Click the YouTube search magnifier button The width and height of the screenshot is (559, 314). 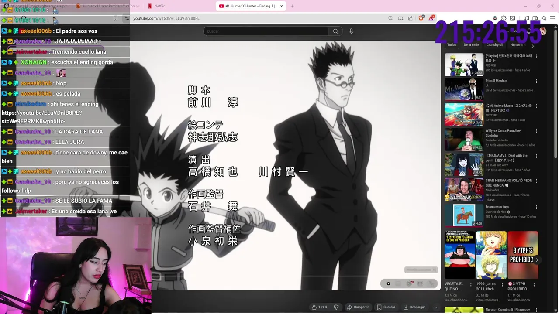pos(335,31)
